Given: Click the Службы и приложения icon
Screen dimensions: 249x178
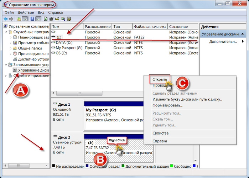Looking at the screenshot, I should click(x=10, y=75).
